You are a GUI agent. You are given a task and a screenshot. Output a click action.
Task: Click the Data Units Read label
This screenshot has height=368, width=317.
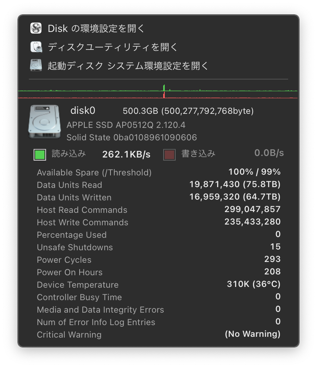[69, 185]
